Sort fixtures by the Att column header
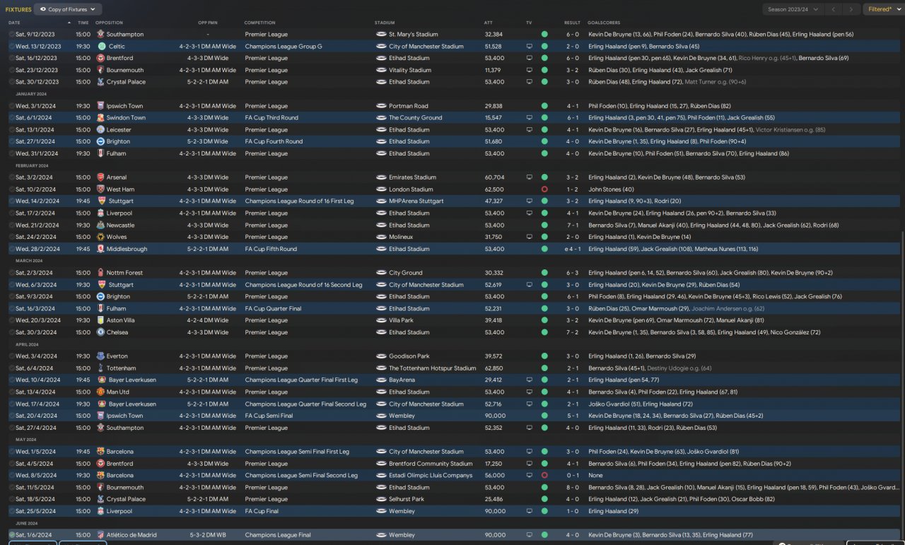905x545 pixels. (488, 23)
